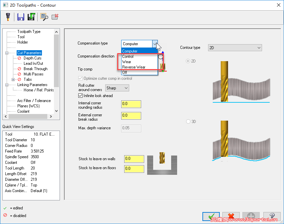Click the Stock to leave on walls field
Screen dimensions: 284x224
134,159
